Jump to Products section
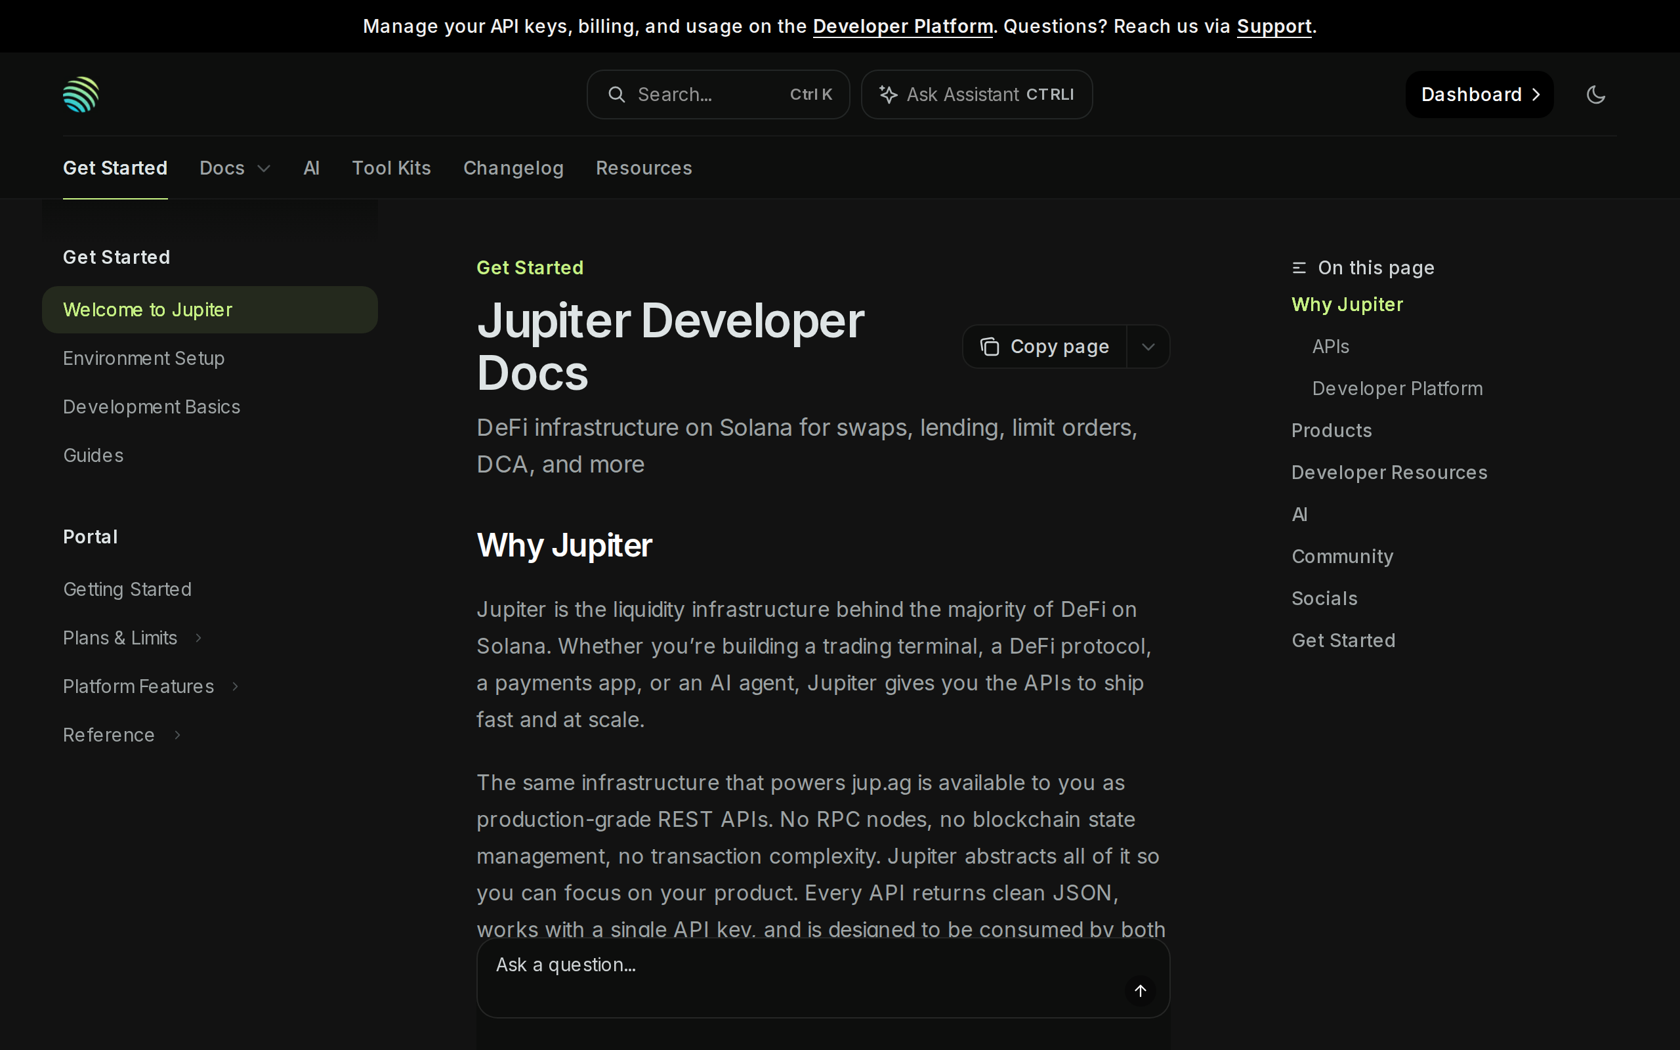Image resolution: width=1680 pixels, height=1050 pixels. click(1332, 430)
